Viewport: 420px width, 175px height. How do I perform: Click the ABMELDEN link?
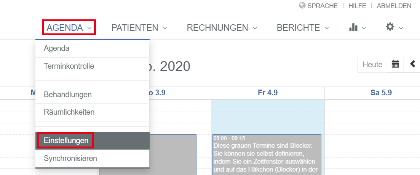(394, 6)
